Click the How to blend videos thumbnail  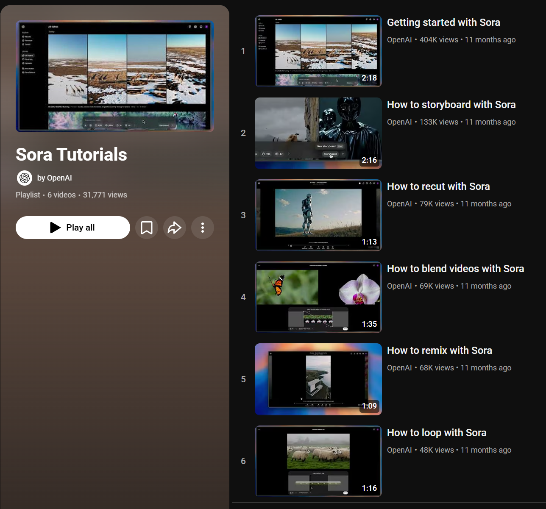pyautogui.click(x=318, y=297)
